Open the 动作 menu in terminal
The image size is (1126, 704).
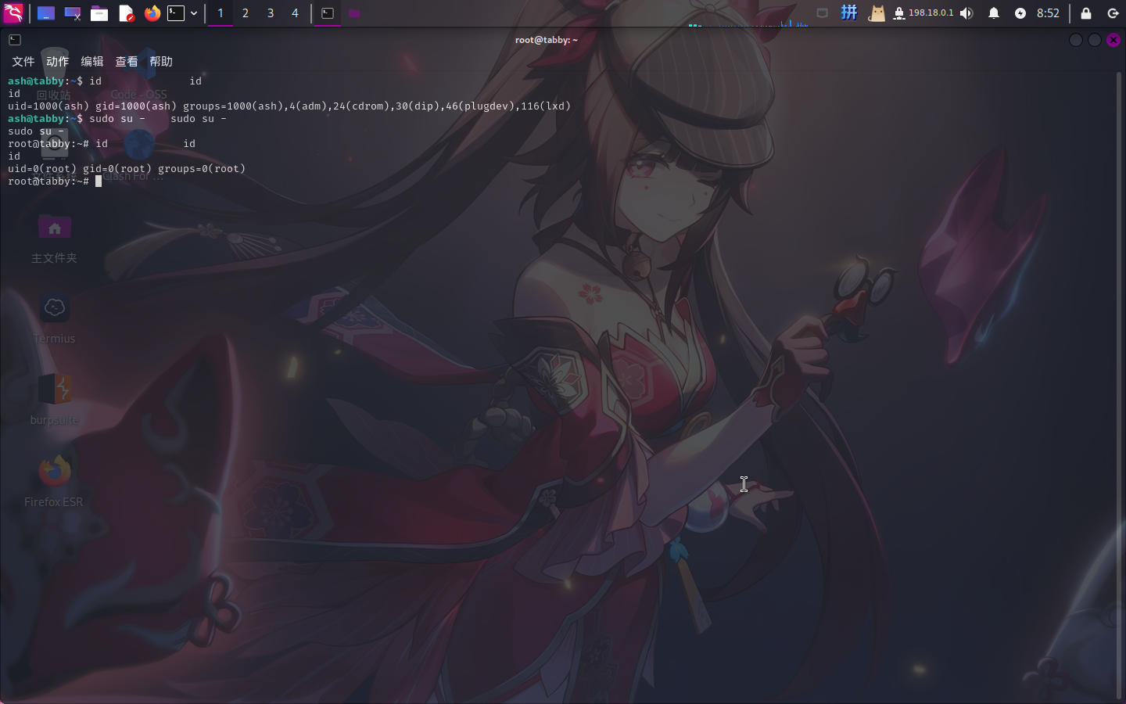point(57,61)
